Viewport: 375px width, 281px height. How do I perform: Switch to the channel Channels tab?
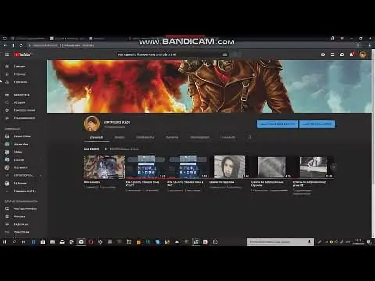pyautogui.click(x=172, y=137)
